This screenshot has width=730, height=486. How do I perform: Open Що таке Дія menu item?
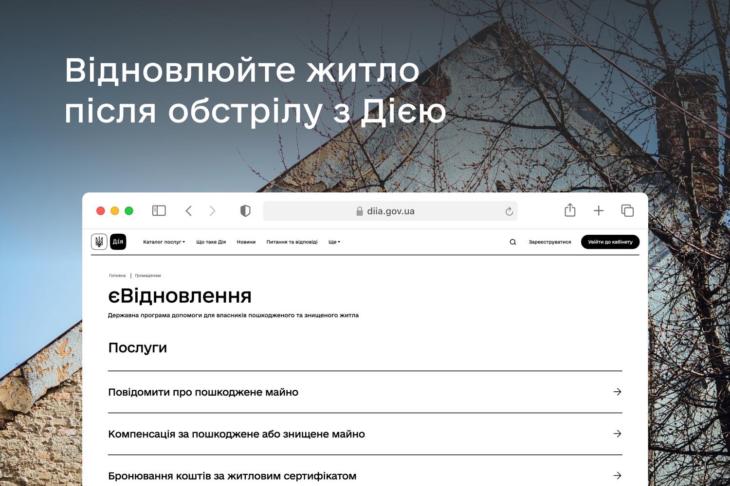tap(211, 242)
